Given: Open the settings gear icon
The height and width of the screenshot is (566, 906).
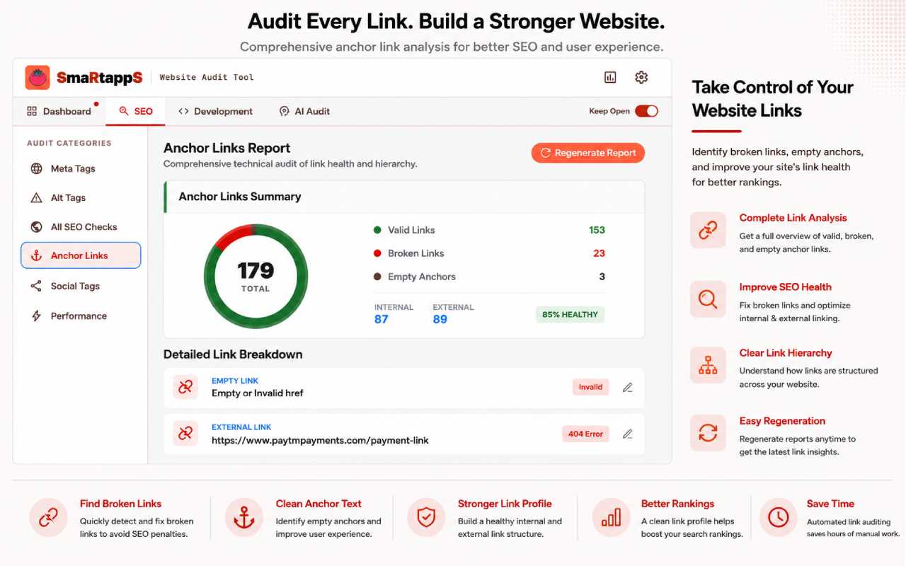Looking at the screenshot, I should (641, 77).
